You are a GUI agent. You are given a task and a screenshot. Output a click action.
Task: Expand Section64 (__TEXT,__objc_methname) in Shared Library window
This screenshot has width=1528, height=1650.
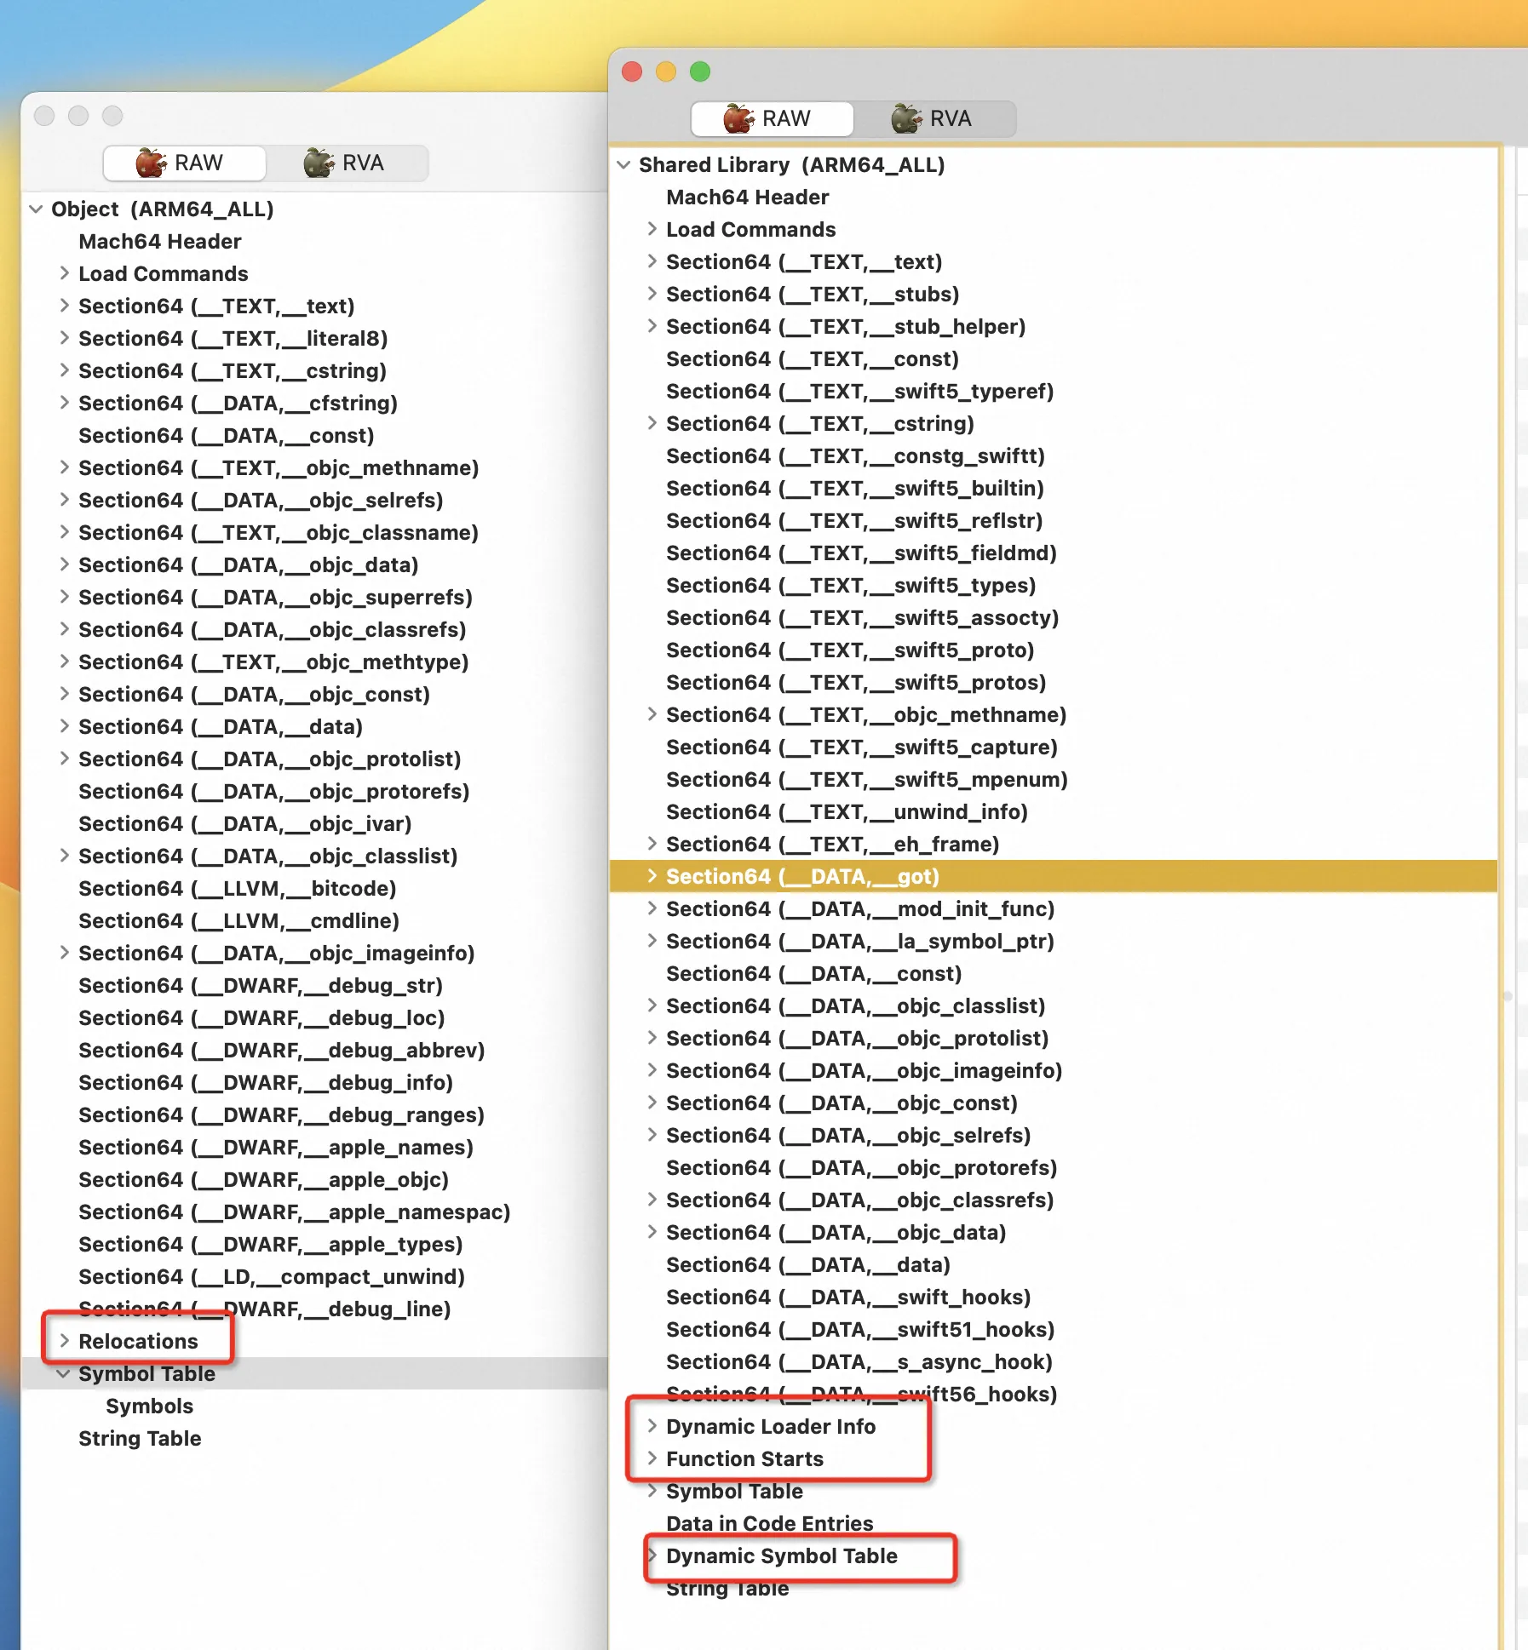[652, 714]
